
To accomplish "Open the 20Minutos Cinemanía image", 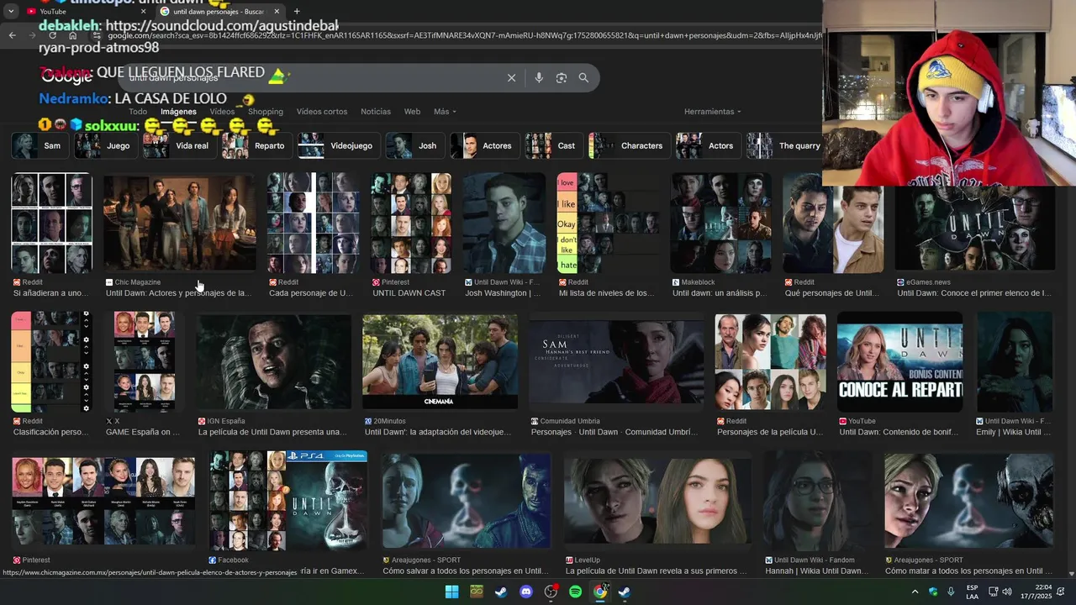I will click(x=440, y=361).
